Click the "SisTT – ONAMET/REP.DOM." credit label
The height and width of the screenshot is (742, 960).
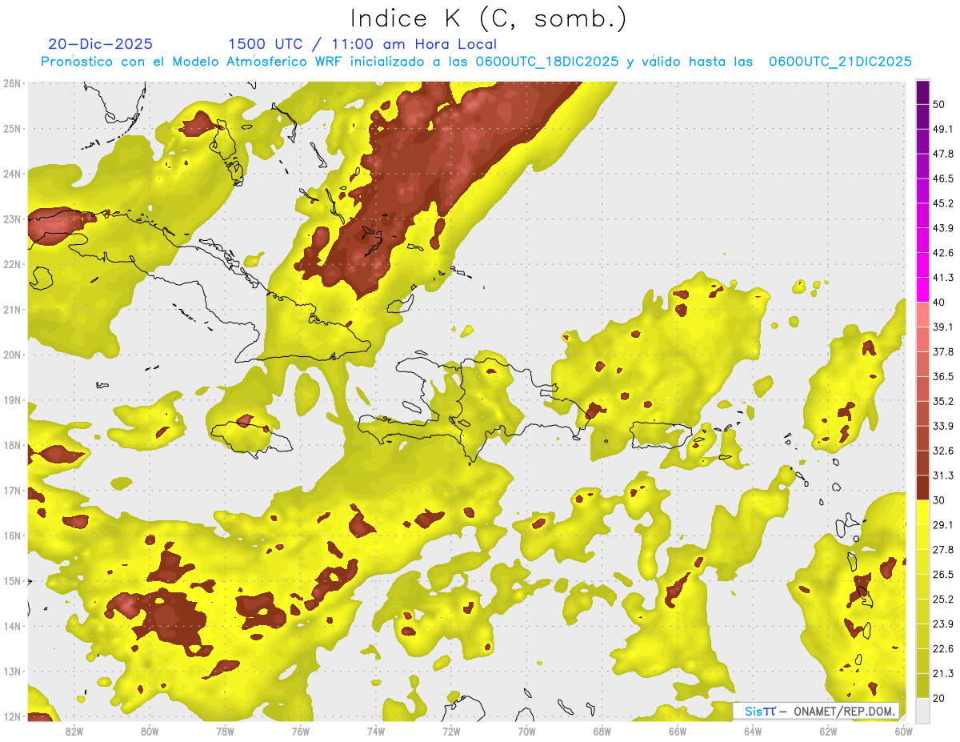point(817,711)
